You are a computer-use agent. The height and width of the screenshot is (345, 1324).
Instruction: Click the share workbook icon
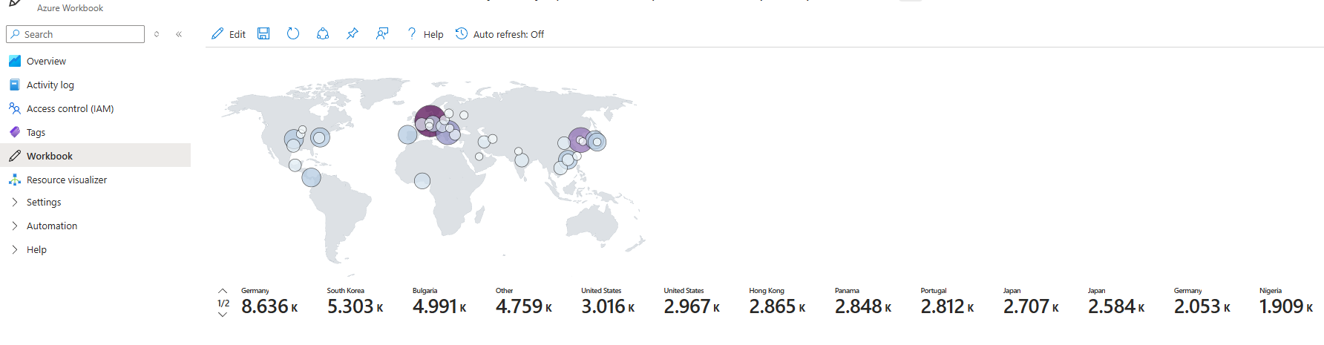[x=323, y=34]
